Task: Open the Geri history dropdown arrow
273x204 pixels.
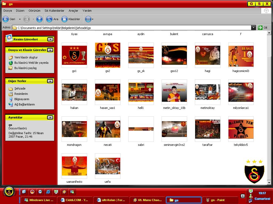Action: [20, 19]
